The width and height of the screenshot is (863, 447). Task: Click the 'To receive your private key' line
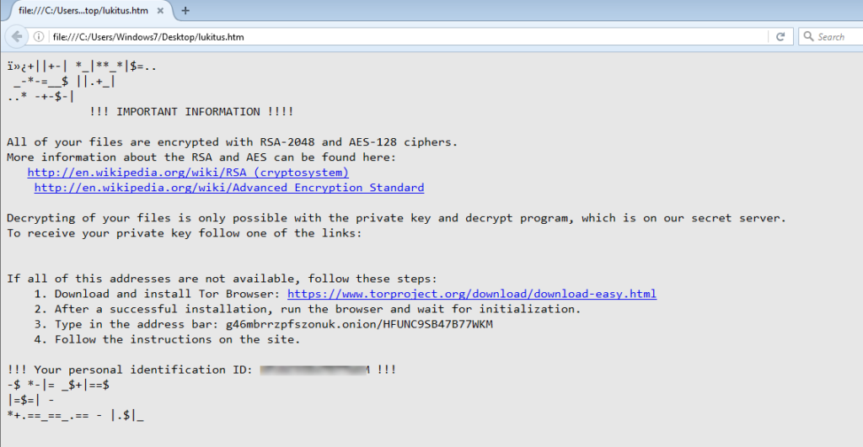tap(185, 233)
